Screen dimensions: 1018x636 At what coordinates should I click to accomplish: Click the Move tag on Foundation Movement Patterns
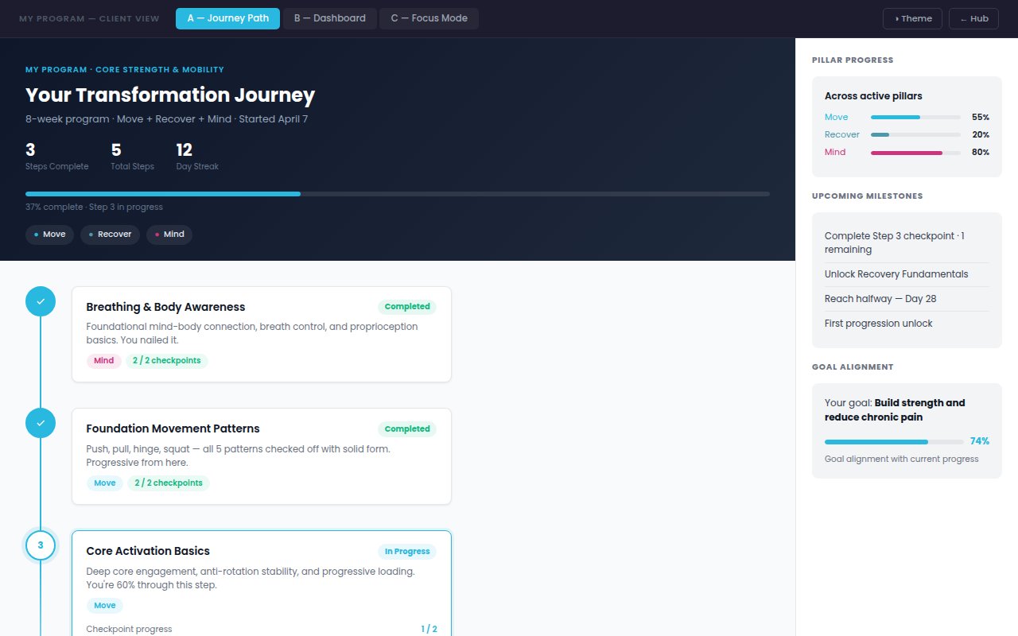coord(105,483)
